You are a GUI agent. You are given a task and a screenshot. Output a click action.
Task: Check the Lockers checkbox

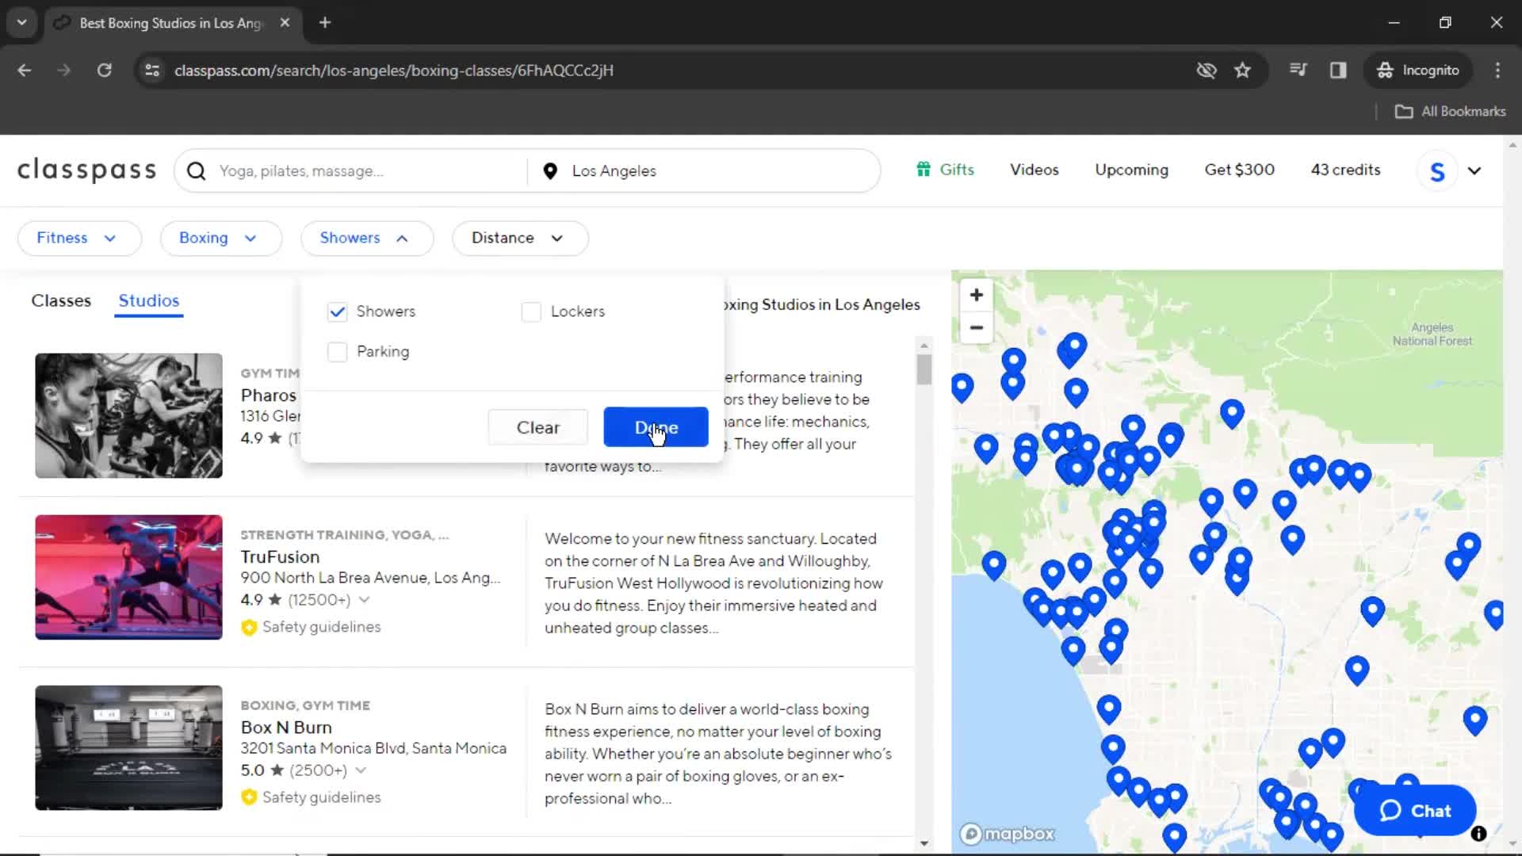(x=531, y=311)
